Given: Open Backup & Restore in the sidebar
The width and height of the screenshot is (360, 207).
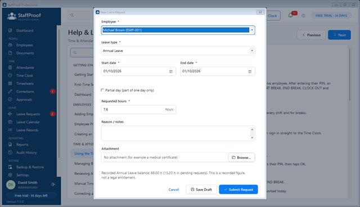Looking at the screenshot, I should point(30,167).
